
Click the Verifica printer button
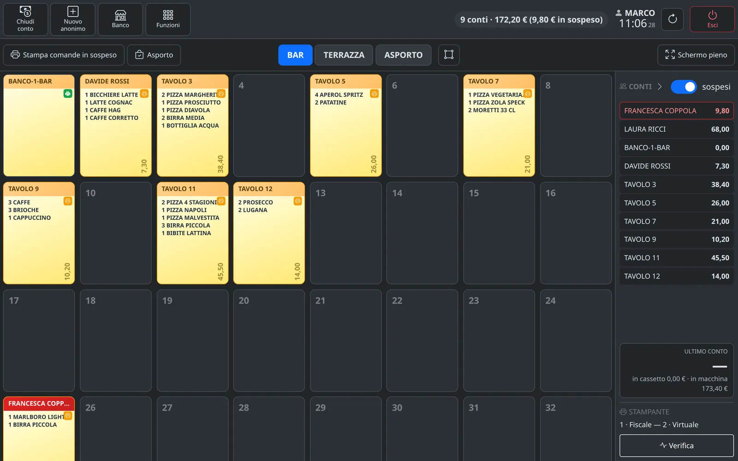click(x=677, y=446)
